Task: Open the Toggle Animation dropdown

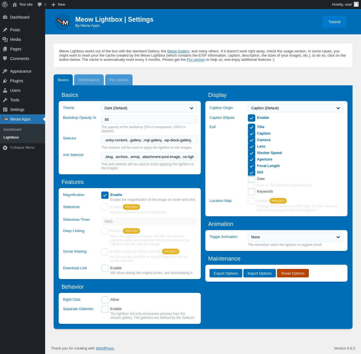Action: [295, 237]
